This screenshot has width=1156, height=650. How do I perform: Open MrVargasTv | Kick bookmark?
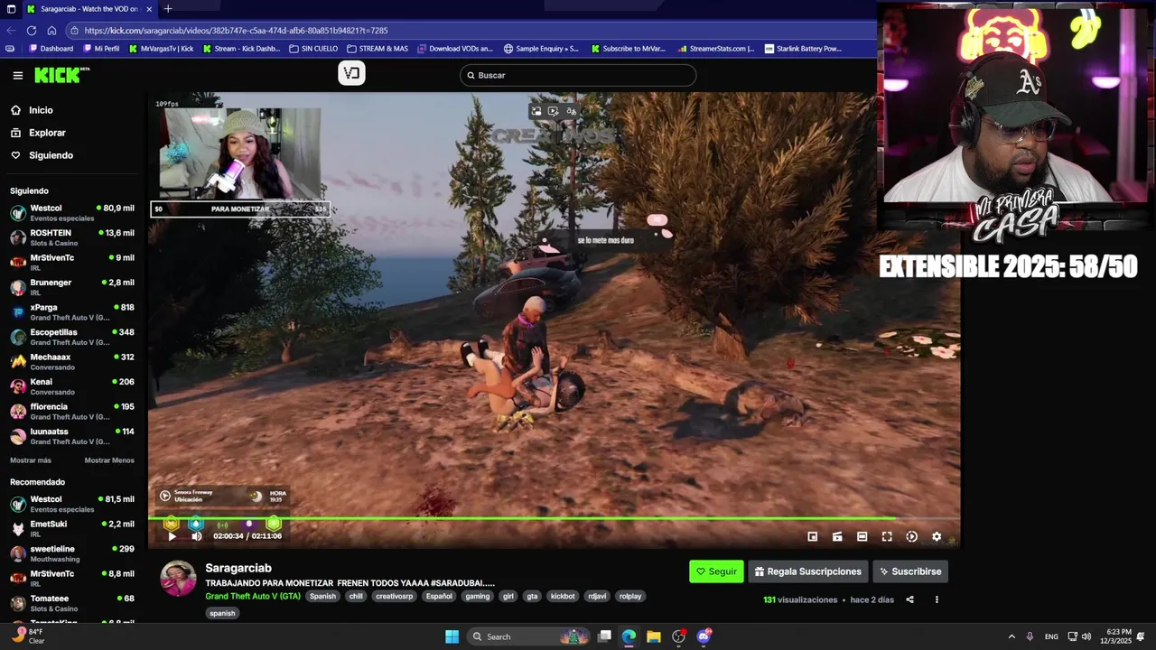coord(161,49)
